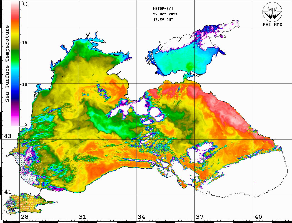Click the '°C' unit label
Screen dimensions: 292x223
coord(24,4)
